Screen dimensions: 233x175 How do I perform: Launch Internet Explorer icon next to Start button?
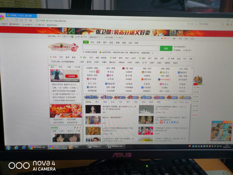click(16, 147)
